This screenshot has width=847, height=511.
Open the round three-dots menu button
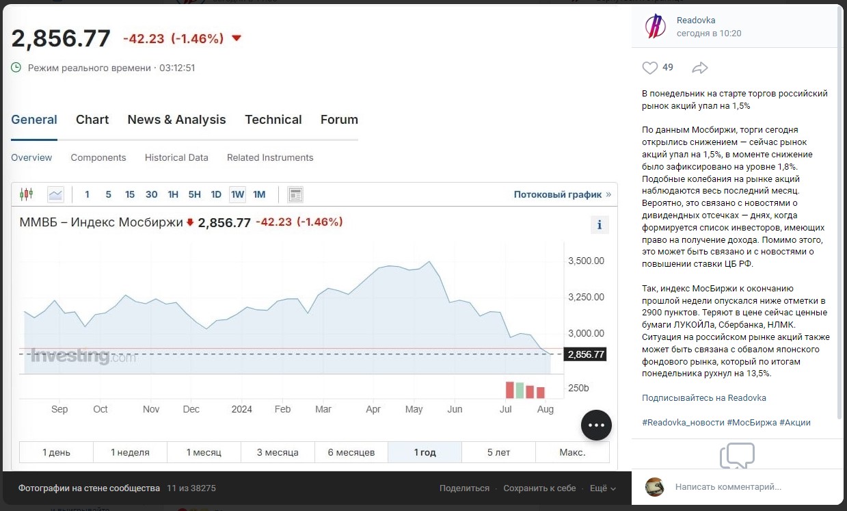click(597, 425)
